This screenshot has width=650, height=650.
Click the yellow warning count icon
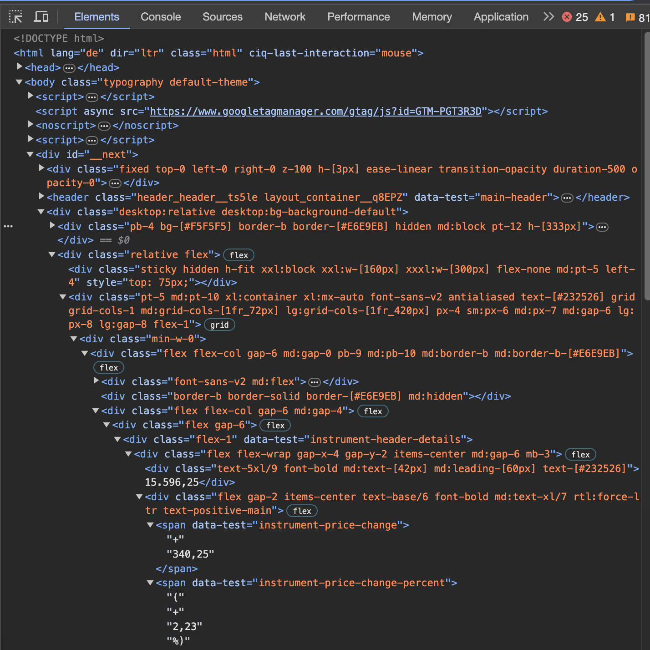(600, 17)
